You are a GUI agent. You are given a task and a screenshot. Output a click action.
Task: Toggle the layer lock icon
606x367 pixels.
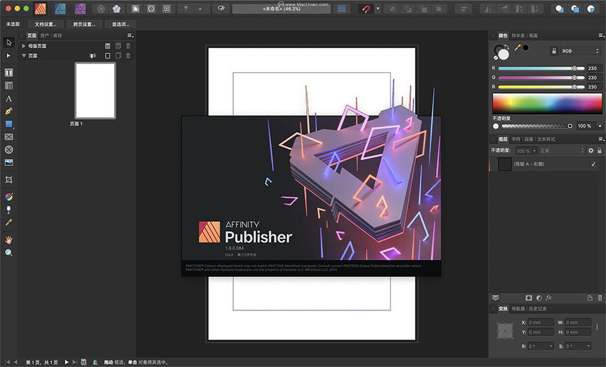599,150
